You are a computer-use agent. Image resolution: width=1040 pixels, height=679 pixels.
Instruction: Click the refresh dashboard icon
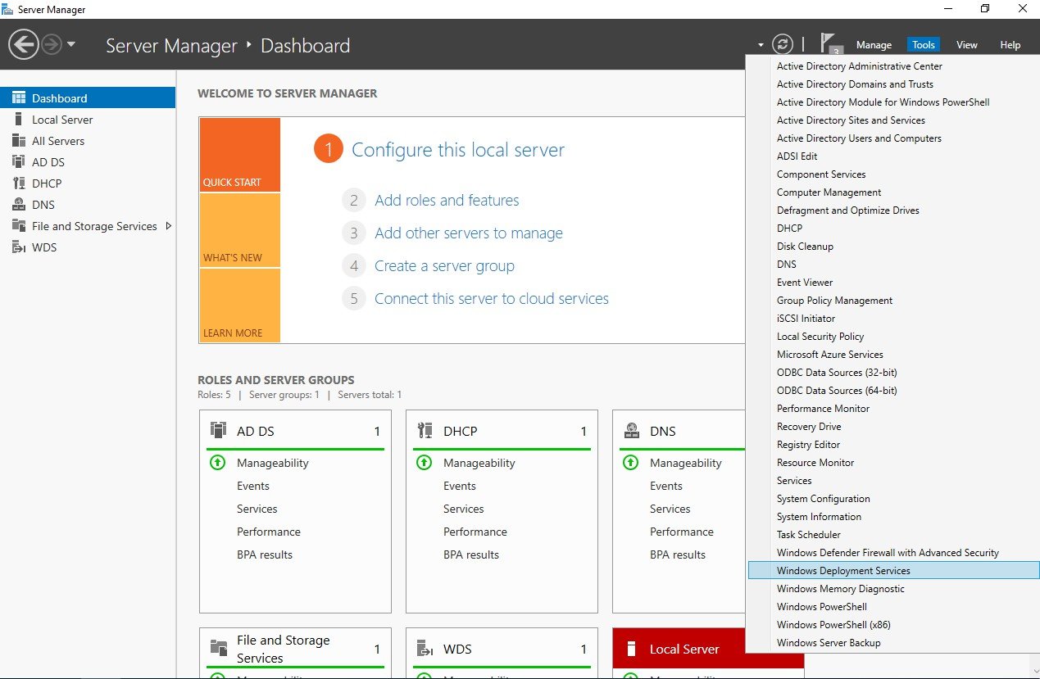(783, 45)
